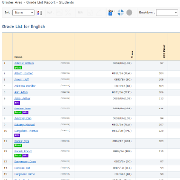Image resolution: width=180 pixels, height=180 pixels.
Task: Click KS2 Prior value 109 for Aniston
Action: click(161, 86)
